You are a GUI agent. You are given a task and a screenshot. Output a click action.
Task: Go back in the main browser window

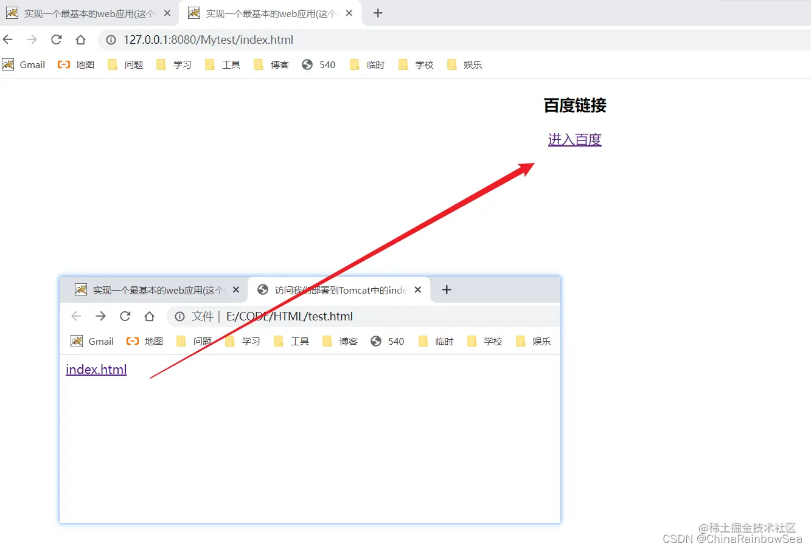[8, 40]
